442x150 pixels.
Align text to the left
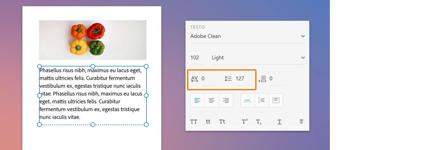pos(197,100)
